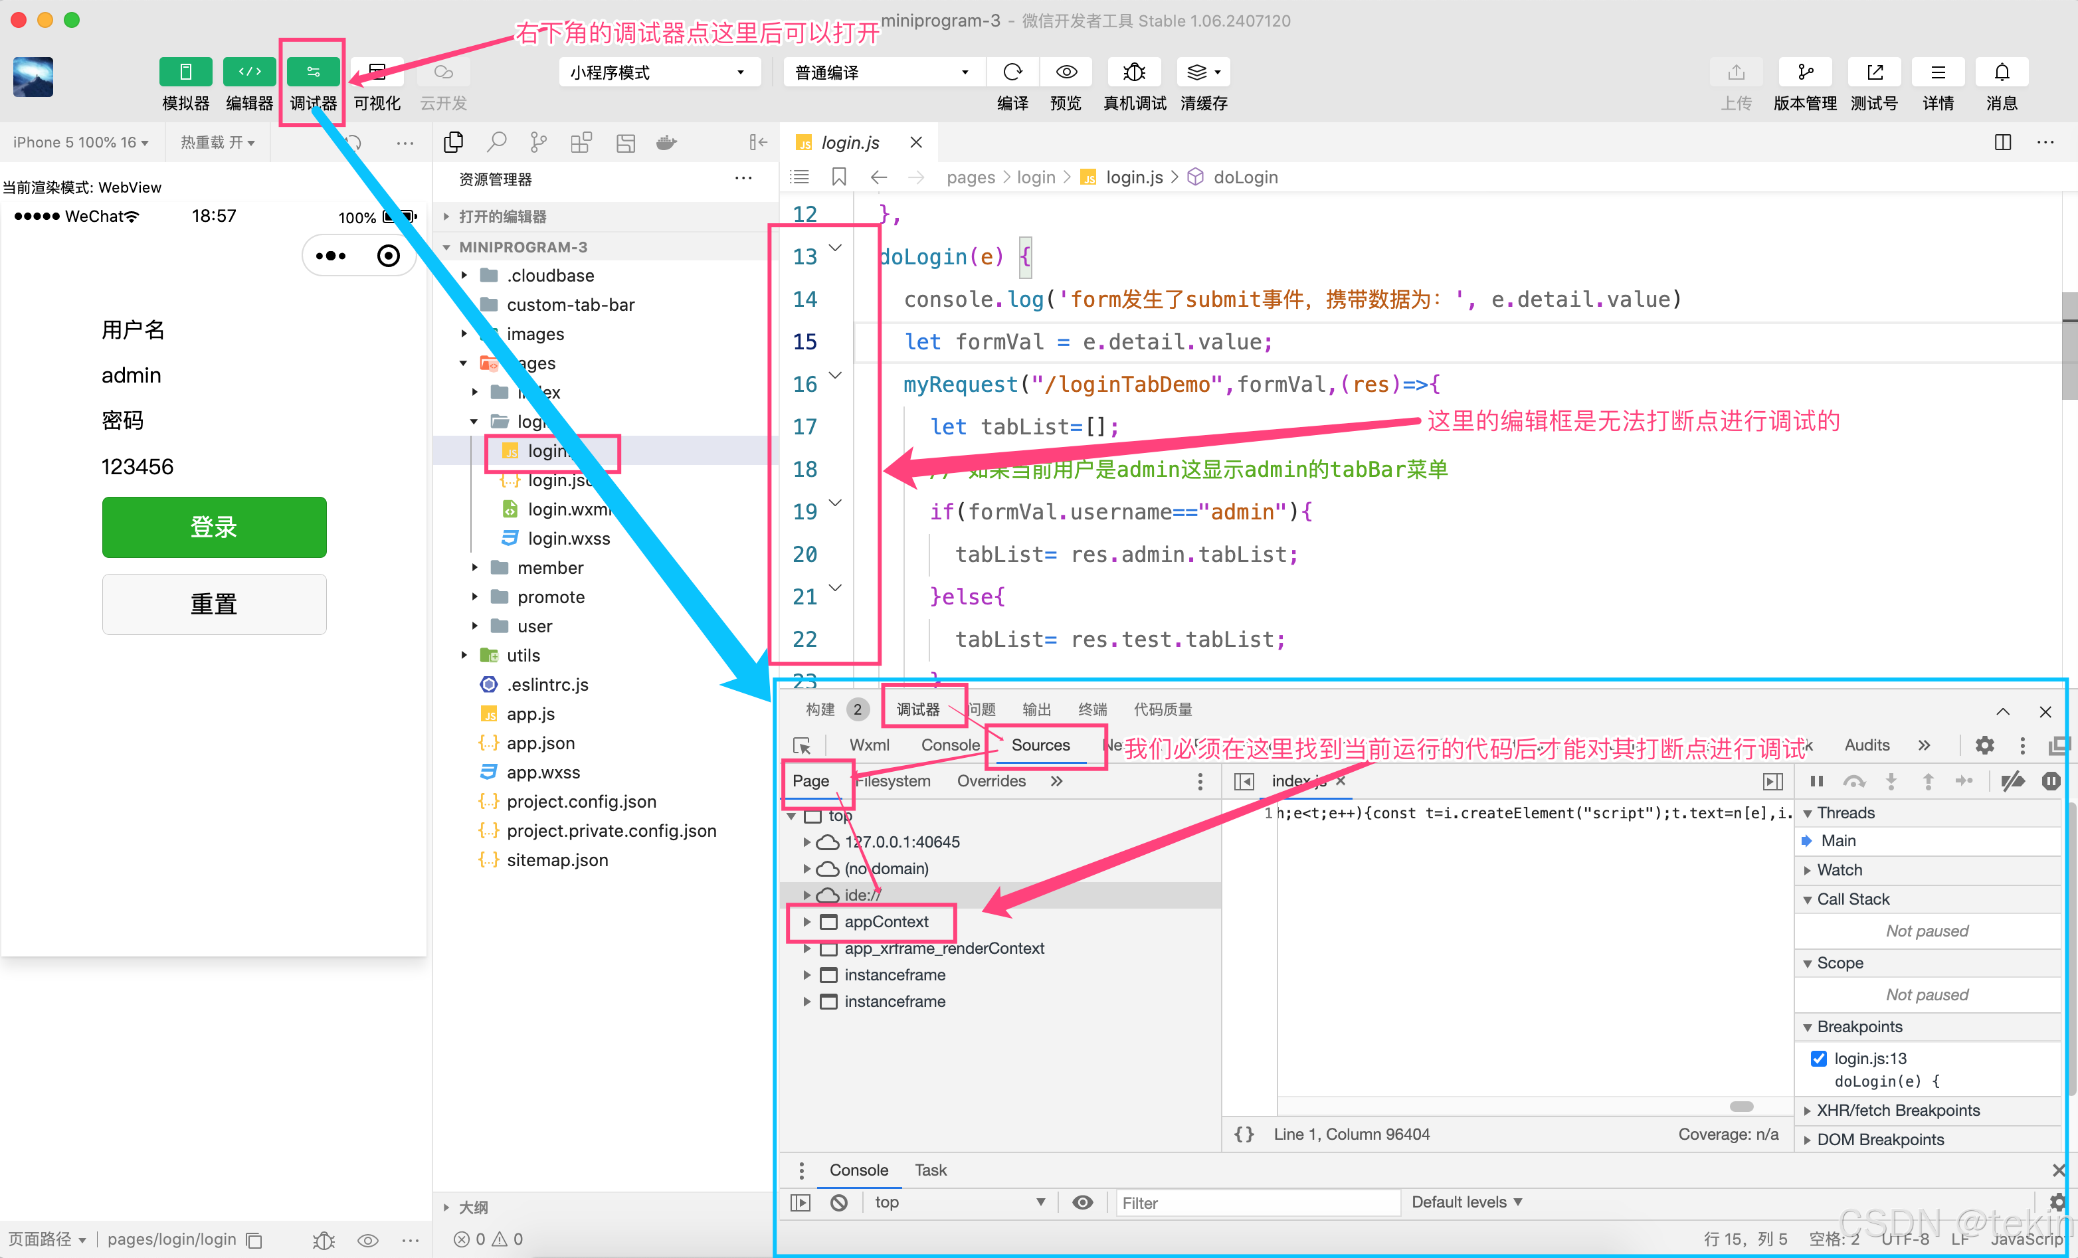Click the element inspector picker icon
Viewport: 2078px width, 1258px height.
point(802,745)
